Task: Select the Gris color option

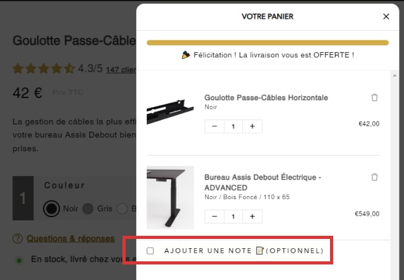Action: point(88,208)
